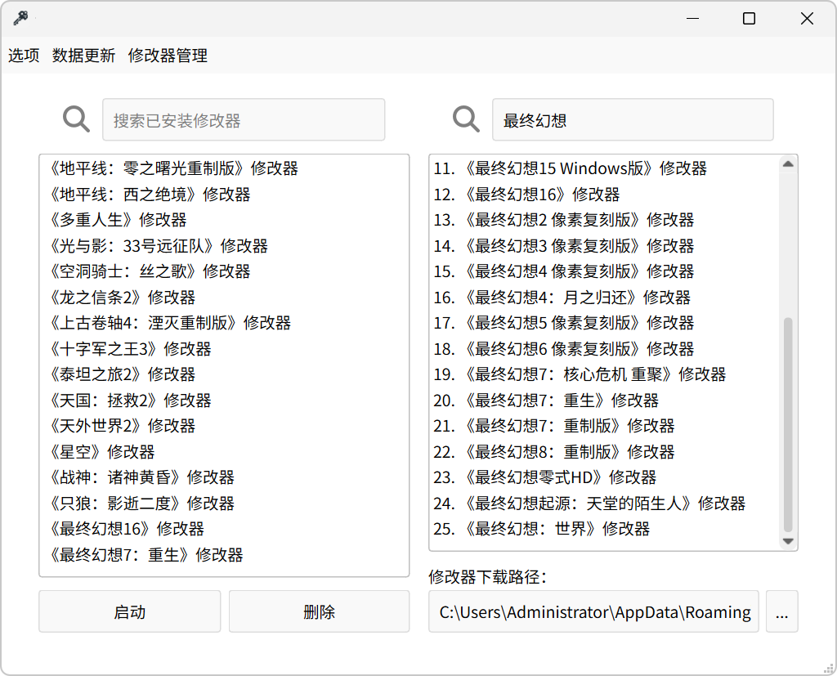Viewport: 837px width, 676px height.
Task: Click the 启动 button
Action: tap(130, 611)
